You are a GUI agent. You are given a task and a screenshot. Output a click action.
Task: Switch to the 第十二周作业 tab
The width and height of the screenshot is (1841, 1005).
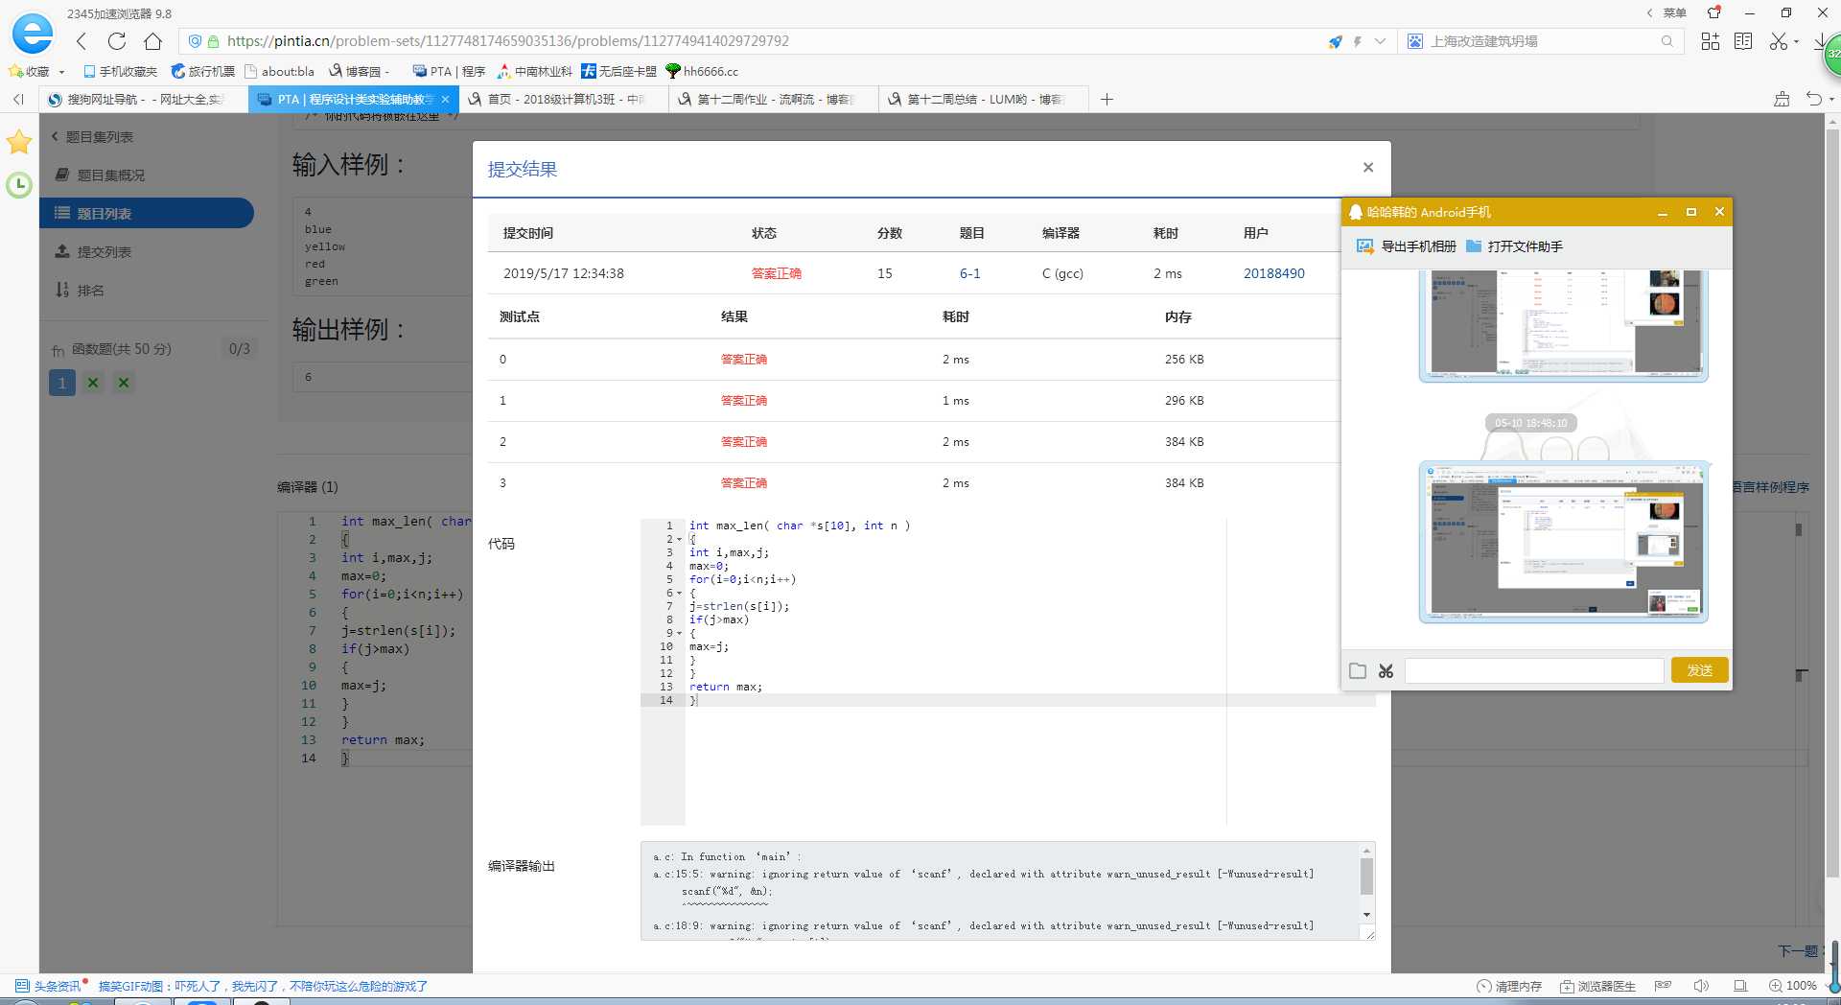772,100
